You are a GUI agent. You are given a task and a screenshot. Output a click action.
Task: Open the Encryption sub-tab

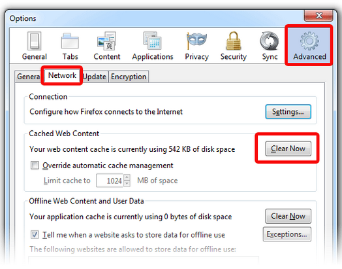pos(129,77)
